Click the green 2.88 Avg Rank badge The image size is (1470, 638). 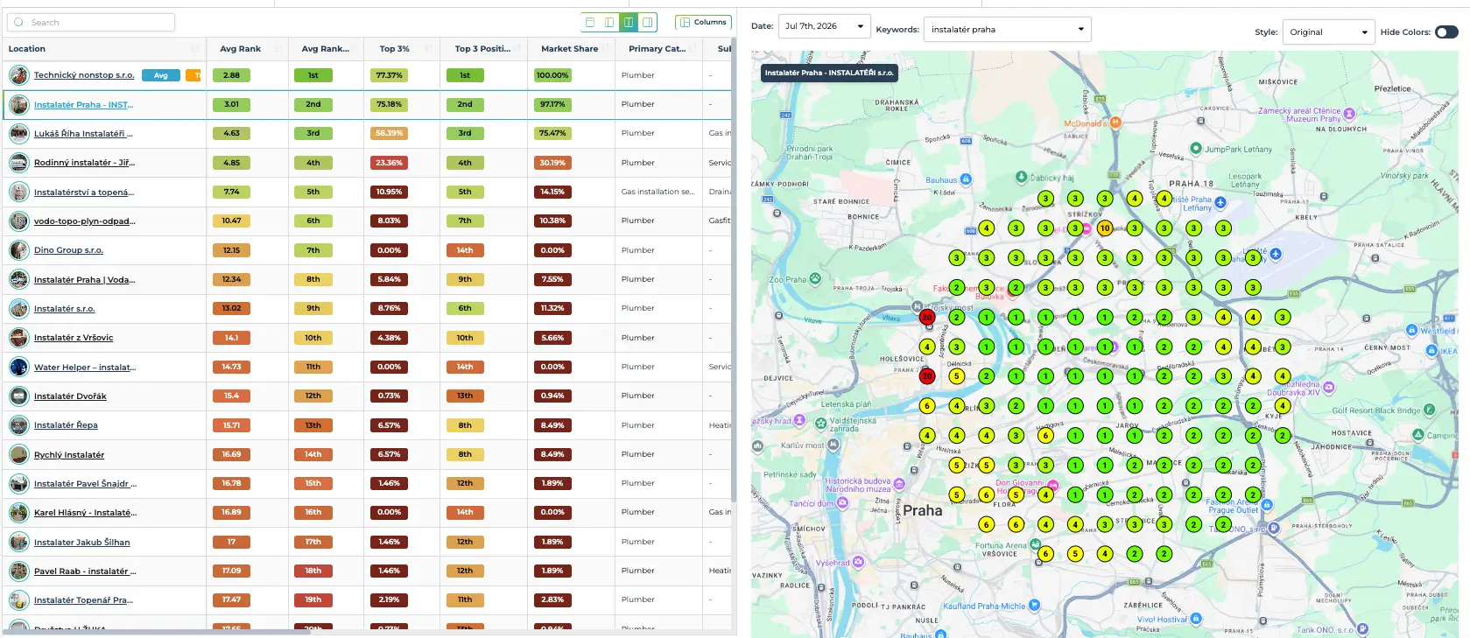click(x=231, y=75)
